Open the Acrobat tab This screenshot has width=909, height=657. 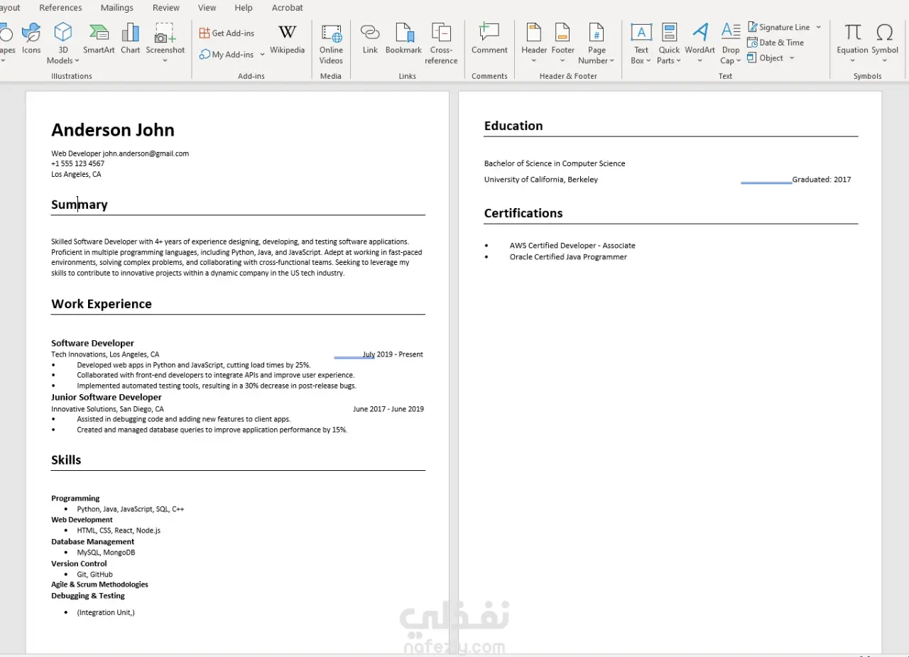click(x=287, y=8)
